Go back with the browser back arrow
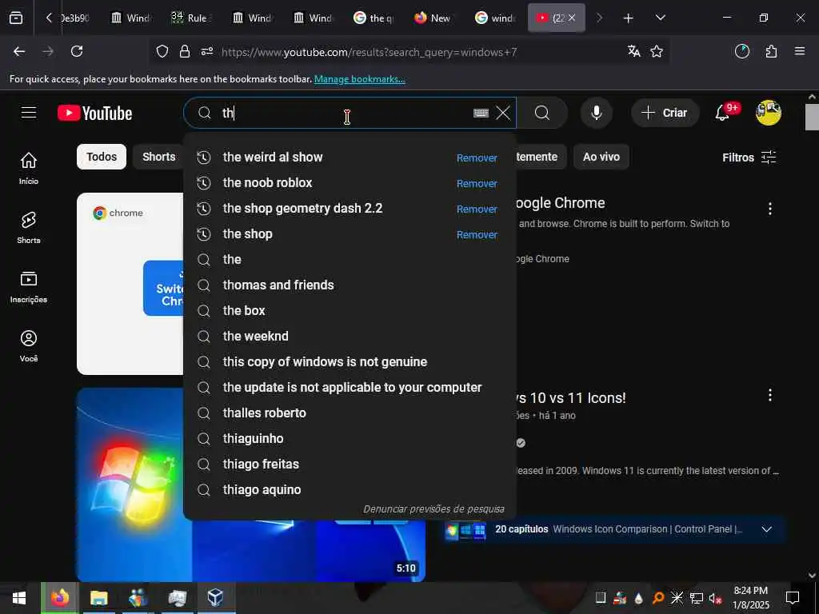Image resolution: width=819 pixels, height=614 pixels. point(19,51)
